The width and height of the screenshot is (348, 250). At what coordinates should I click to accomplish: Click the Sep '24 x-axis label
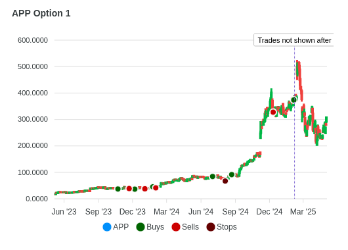[236, 212]
